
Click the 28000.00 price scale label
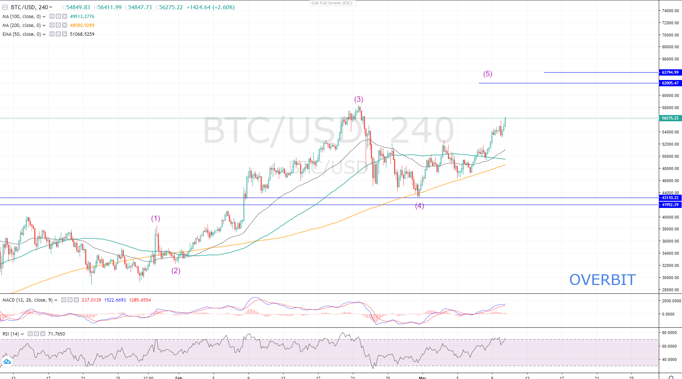pyautogui.click(x=671, y=290)
